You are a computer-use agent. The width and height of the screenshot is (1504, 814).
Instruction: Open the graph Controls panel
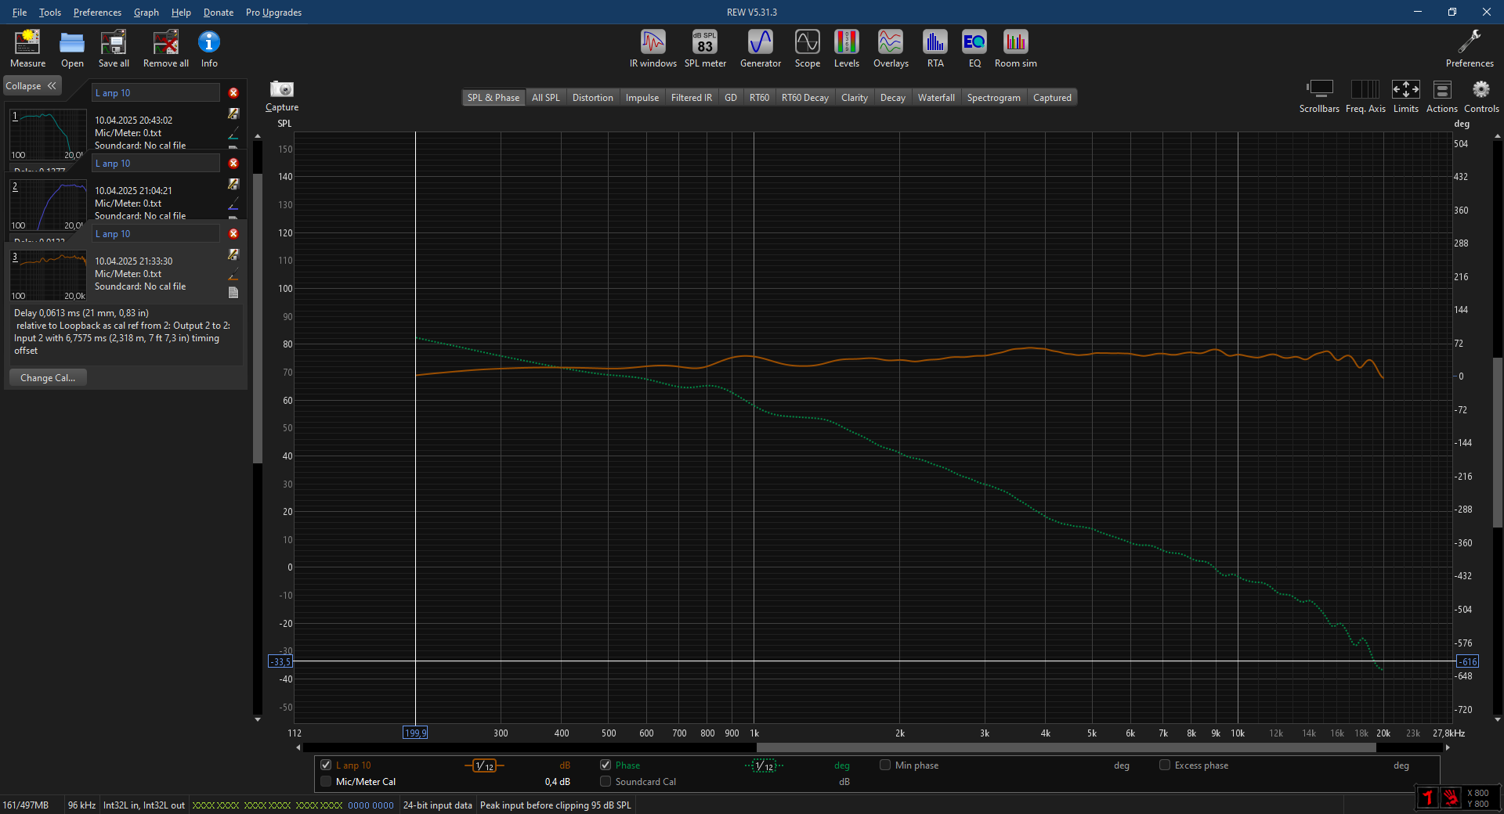click(x=1481, y=96)
